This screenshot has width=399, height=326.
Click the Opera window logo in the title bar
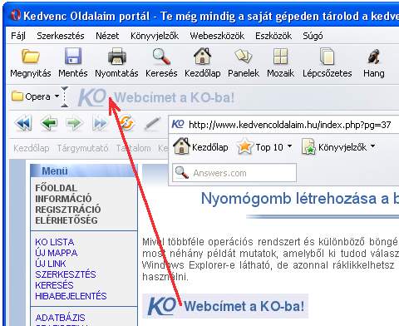pos(16,15)
